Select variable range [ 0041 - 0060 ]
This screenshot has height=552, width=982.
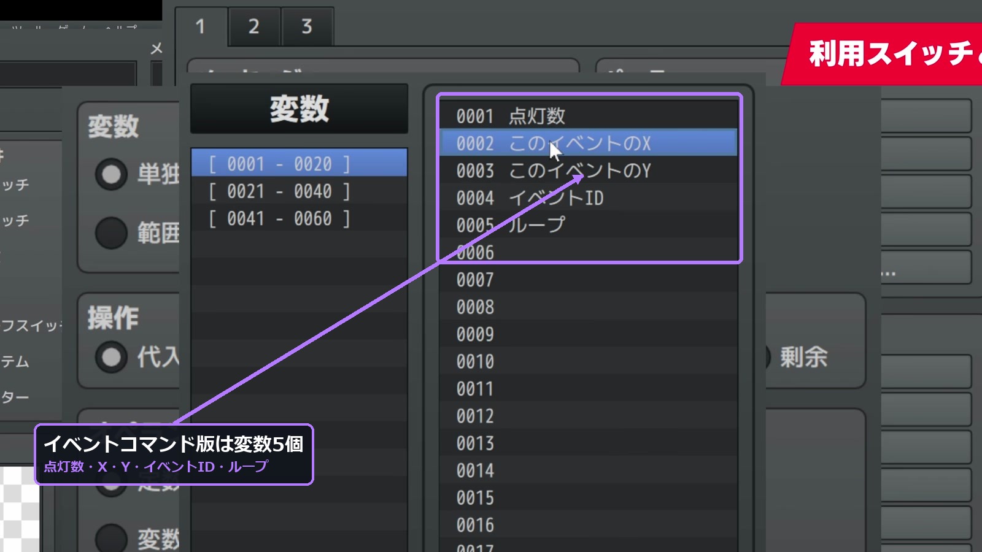(299, 218)
